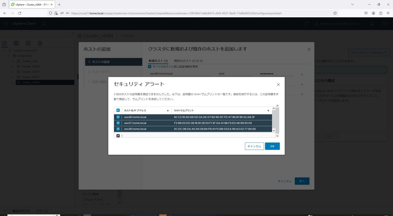This screenshot has height=216, width=393.
Task: Click the esx36.home.local hostname field
Action: pyautogui.click(x=181, y=74)
